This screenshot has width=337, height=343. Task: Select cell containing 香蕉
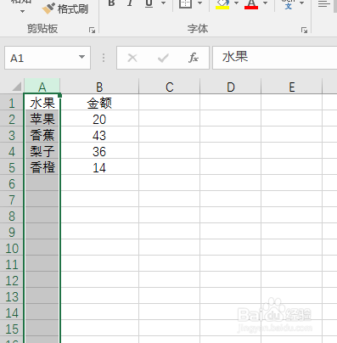(42, 135)
